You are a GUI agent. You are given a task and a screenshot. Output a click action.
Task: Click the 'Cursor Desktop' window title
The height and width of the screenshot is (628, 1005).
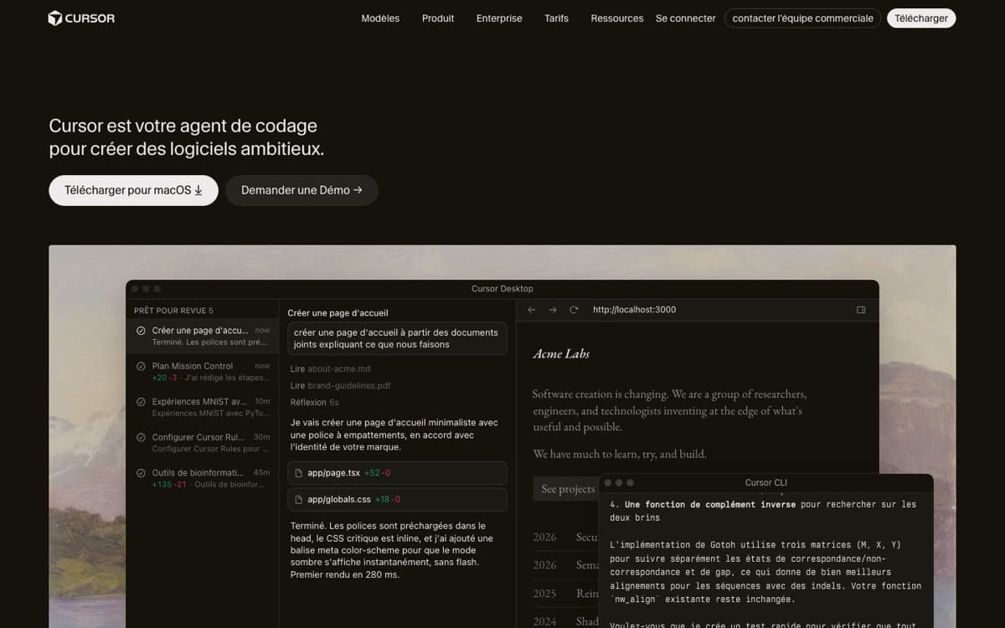[x=502, y=289]
